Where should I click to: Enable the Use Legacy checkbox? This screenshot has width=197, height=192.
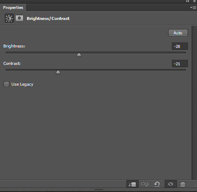click(6, 84)
